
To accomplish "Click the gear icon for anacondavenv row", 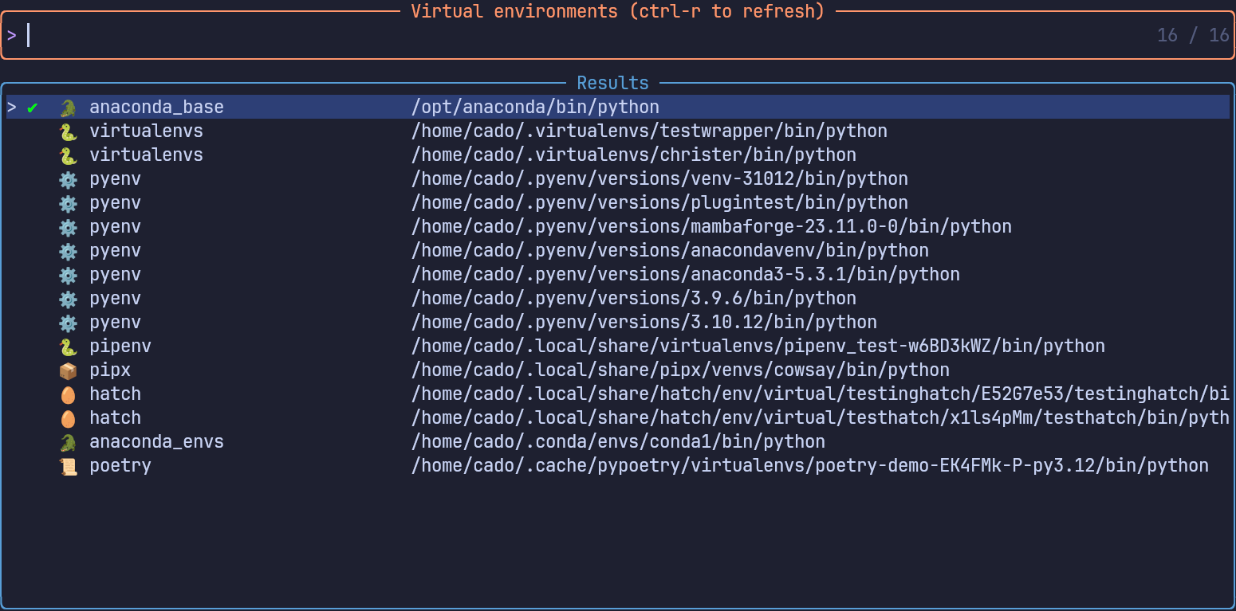I will click(69, 251).
